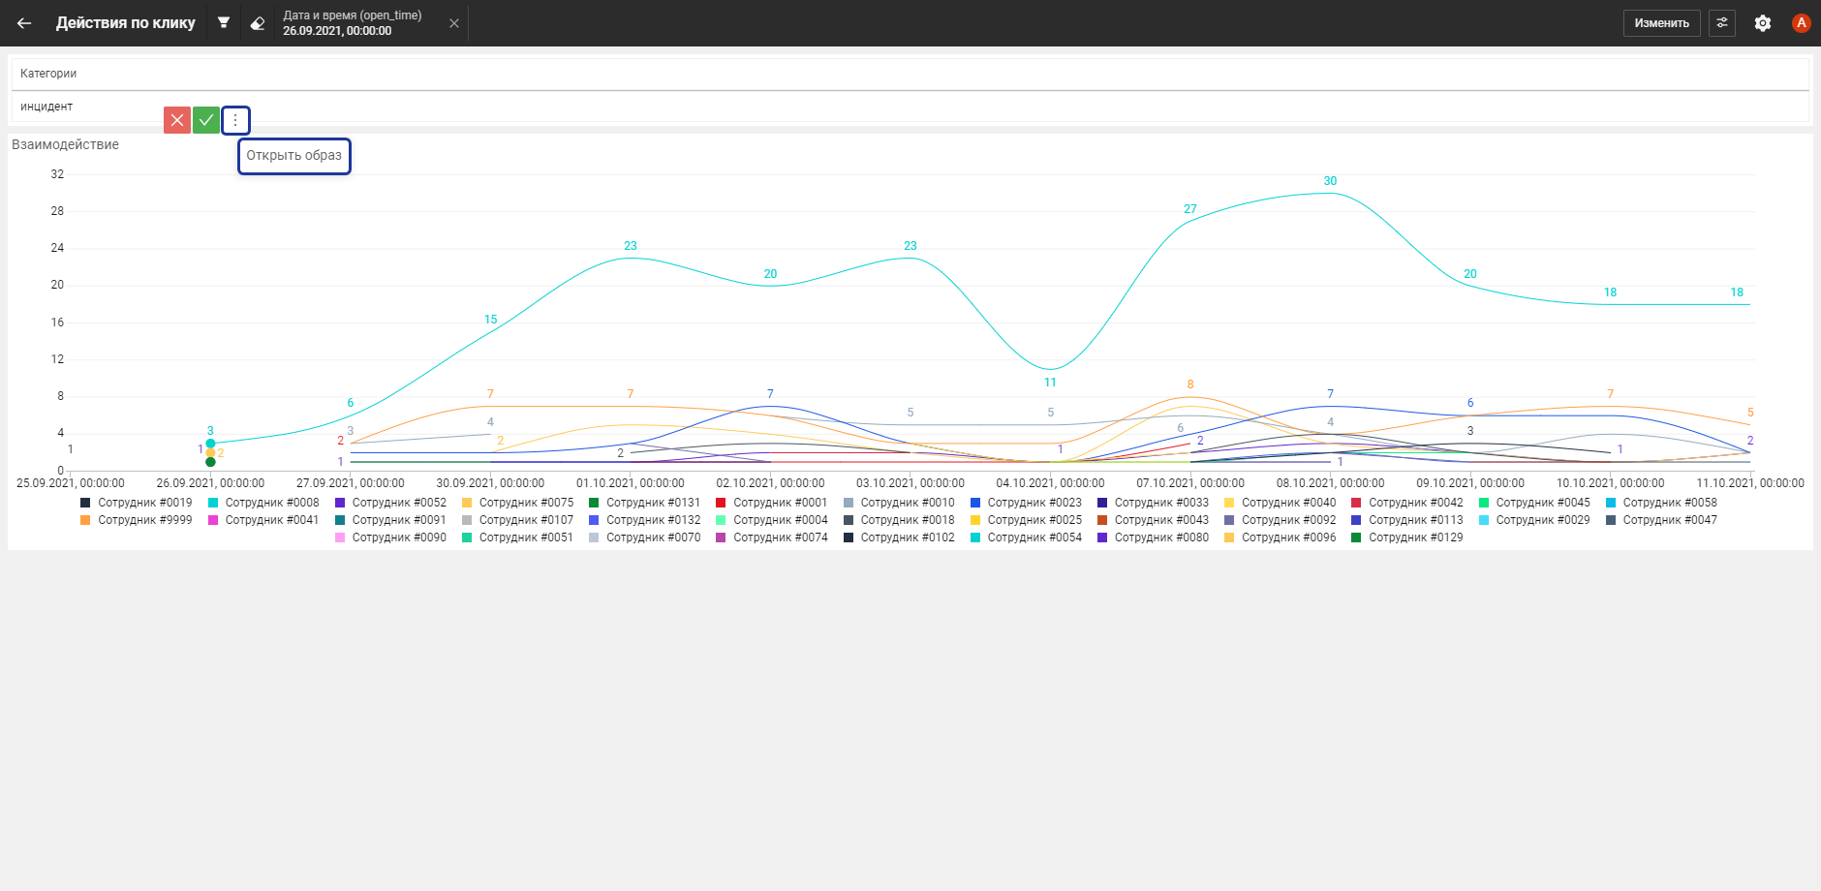Open the three-dot more options menu
This screenshot has height=891, width=1821.
(235, 120)
